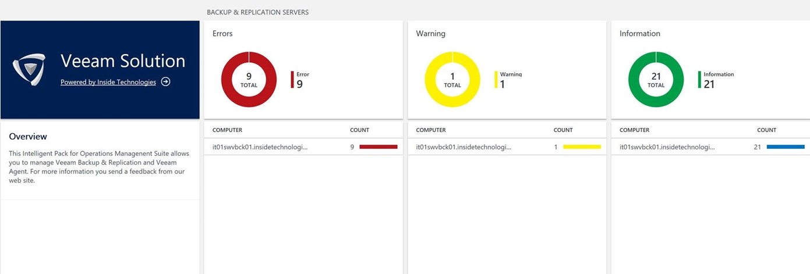Open it01swvbck01 row in the Errors list

click(260, 147)
